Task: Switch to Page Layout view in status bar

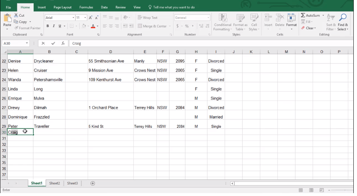Action: pyautogui.click(x=311, y=190)
